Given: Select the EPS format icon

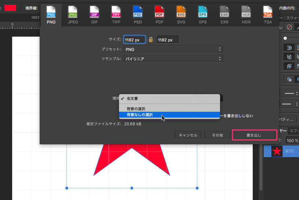Looking at the screenshot, I should pyautogui.click(x=203, y=15).
